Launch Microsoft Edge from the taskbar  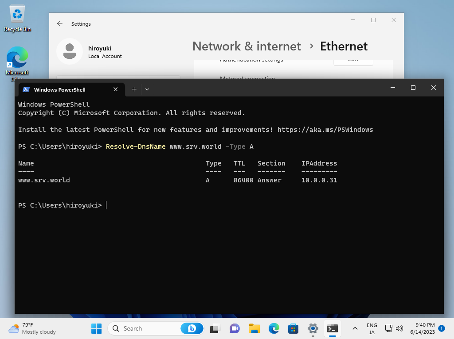274,328
